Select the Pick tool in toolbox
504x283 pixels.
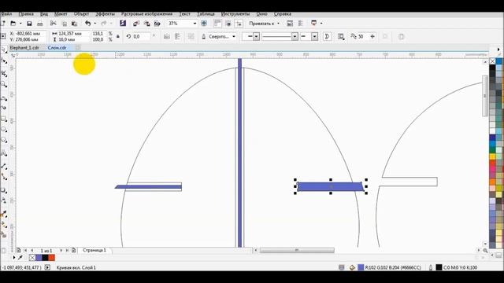[4, 50]
